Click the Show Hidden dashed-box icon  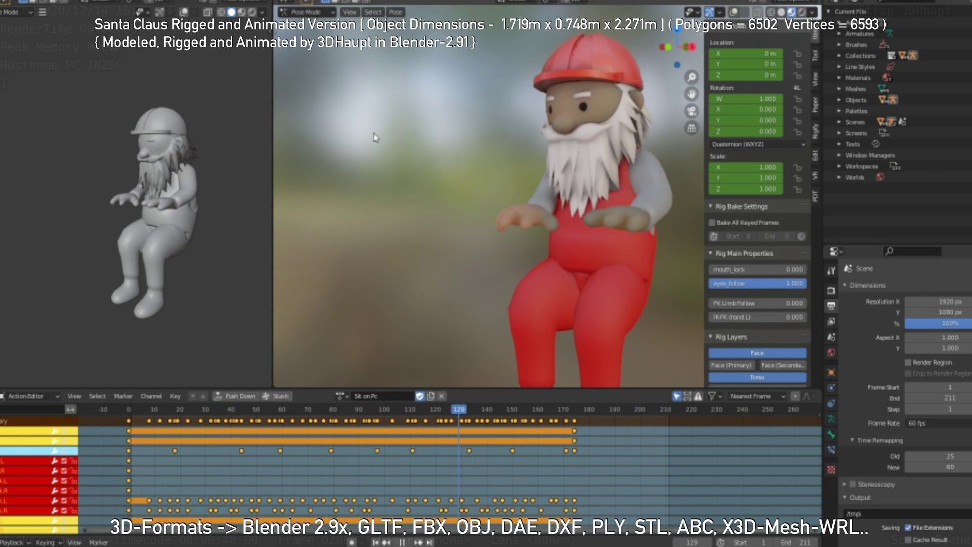pos(687,396)
